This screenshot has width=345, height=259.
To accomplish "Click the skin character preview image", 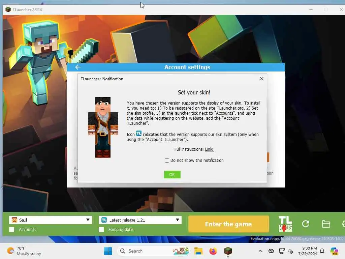I will pos(103,127).
